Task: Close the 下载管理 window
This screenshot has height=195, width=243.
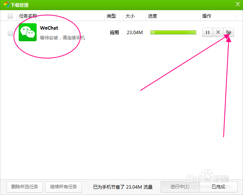Action: 238,4
